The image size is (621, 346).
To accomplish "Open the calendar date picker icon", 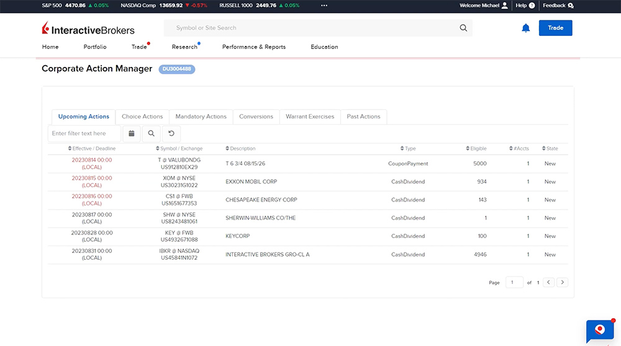I will point(131,133).
